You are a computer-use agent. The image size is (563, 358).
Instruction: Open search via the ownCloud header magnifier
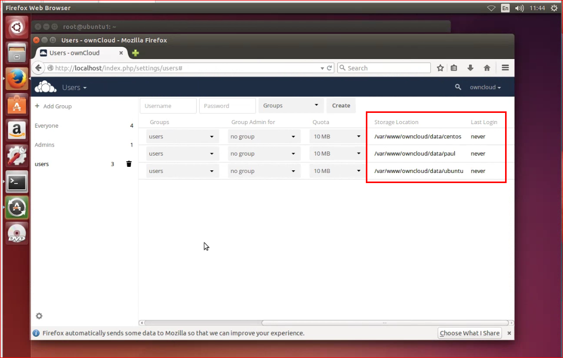tap(458, 87)
